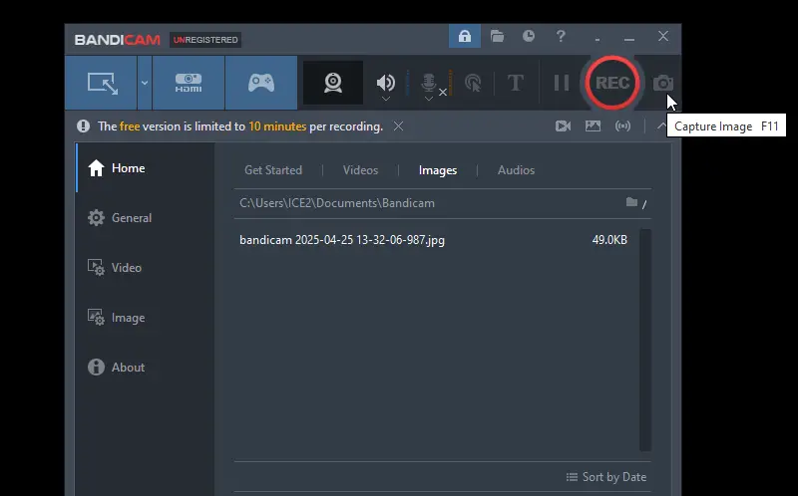Screen dimensions: 798x496
Task: Click Sort by Date option
Action: point(606,477)
